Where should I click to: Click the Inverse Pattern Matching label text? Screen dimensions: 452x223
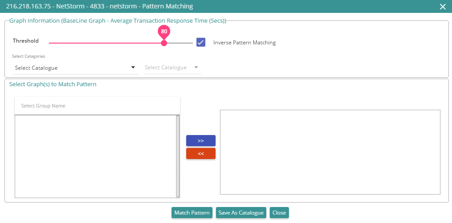pos(244,43)
